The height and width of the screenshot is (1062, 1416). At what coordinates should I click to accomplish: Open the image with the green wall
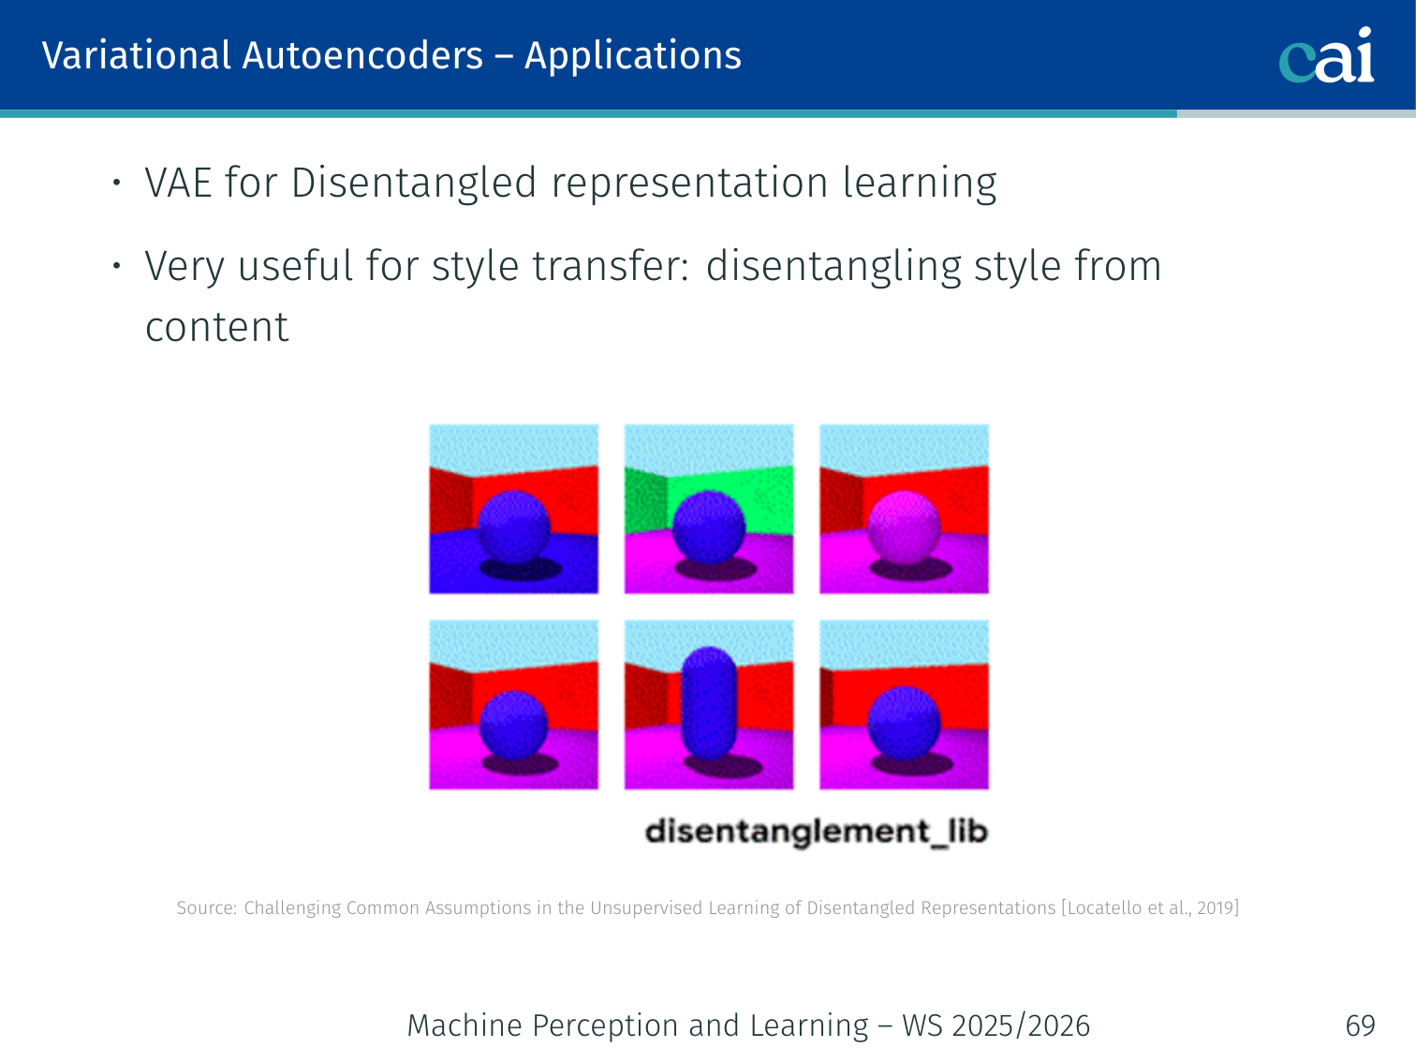(x=708, y=509)
